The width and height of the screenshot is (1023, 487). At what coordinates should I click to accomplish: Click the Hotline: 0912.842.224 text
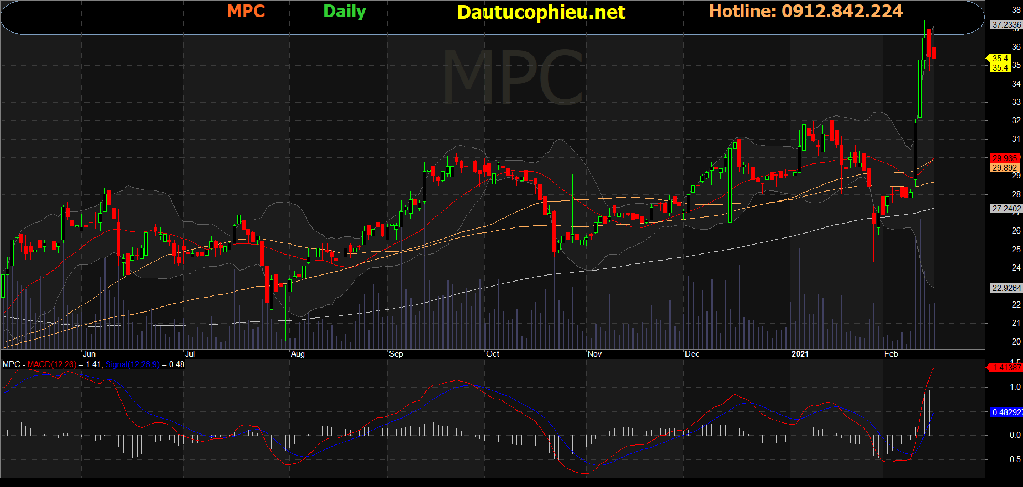(x=806, y=11)
